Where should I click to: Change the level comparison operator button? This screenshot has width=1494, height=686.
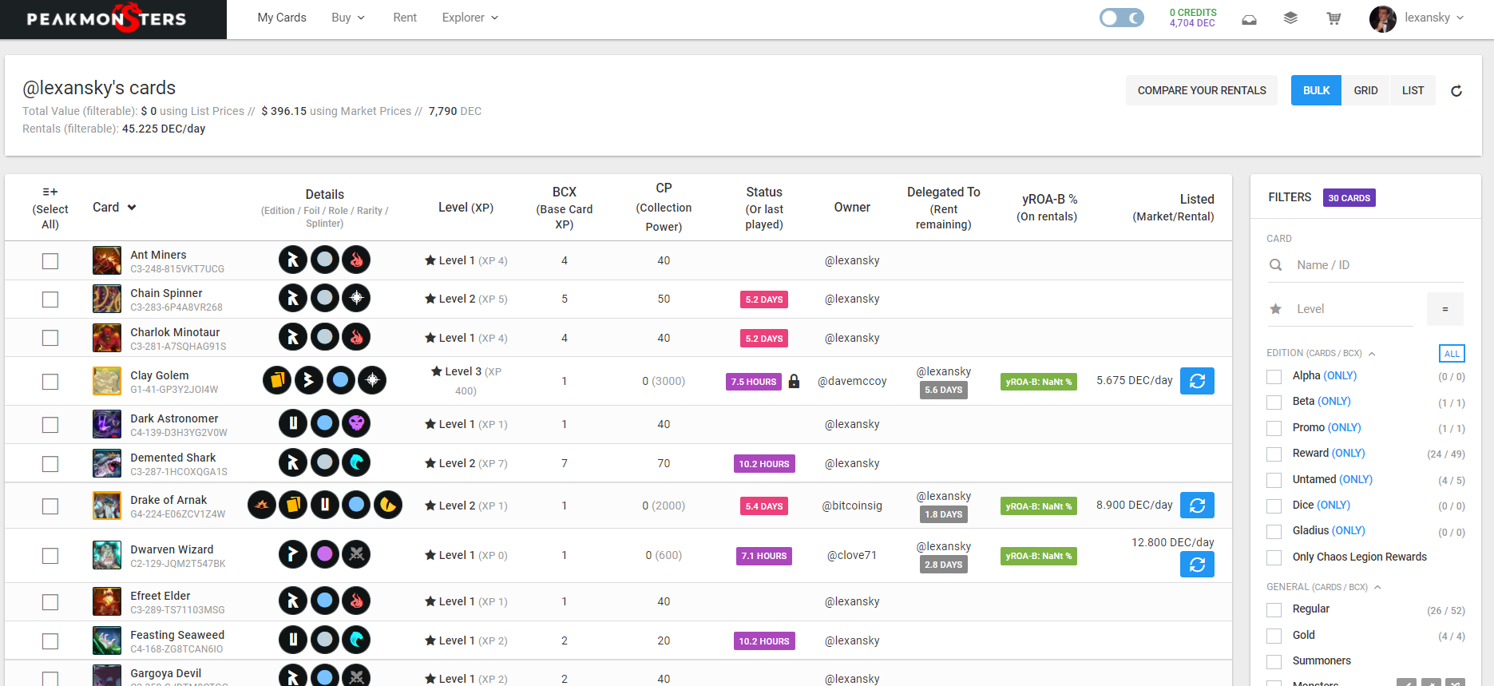click(x=1445, y=309)
